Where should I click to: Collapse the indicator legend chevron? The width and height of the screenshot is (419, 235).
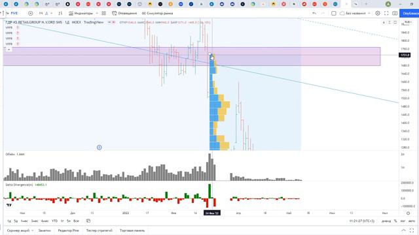[x=9, y=50]
